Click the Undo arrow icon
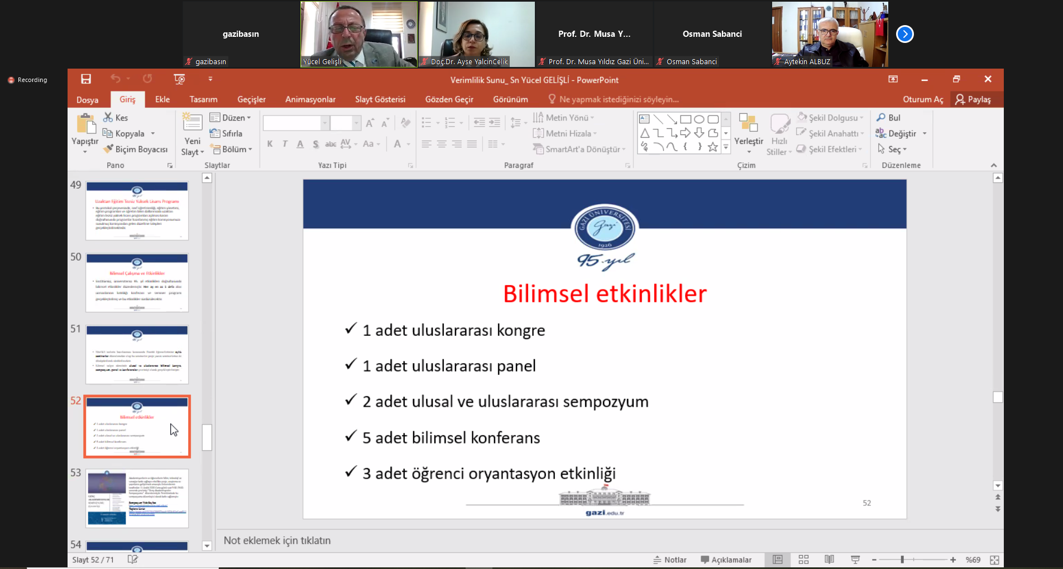 pyautogui.click(x=116, y=79)
